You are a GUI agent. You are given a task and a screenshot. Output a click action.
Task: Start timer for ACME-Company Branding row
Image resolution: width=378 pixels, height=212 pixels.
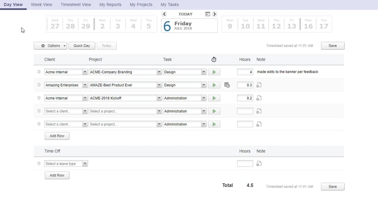(214, 72)
